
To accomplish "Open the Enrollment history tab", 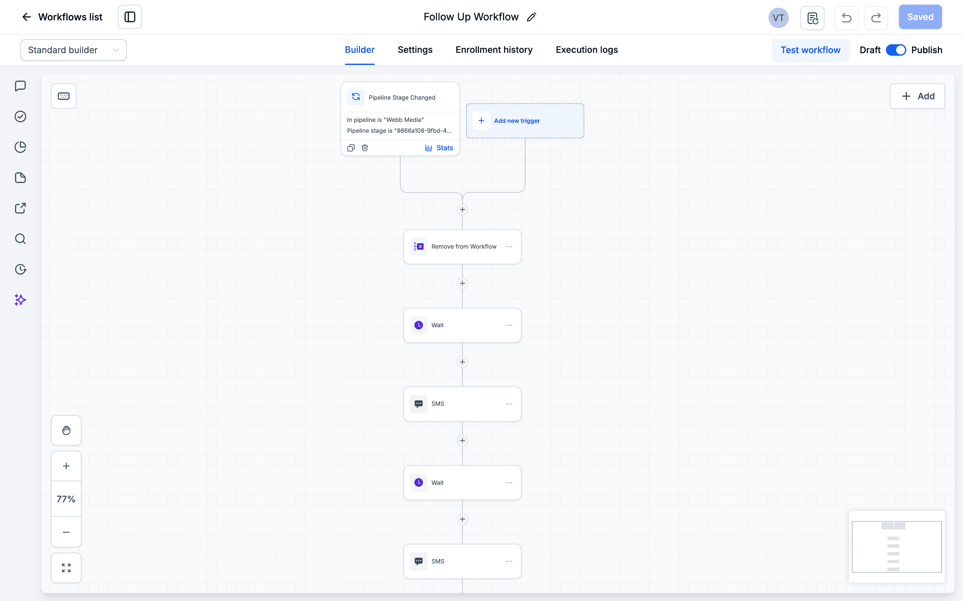I will (x=494, y=50).
